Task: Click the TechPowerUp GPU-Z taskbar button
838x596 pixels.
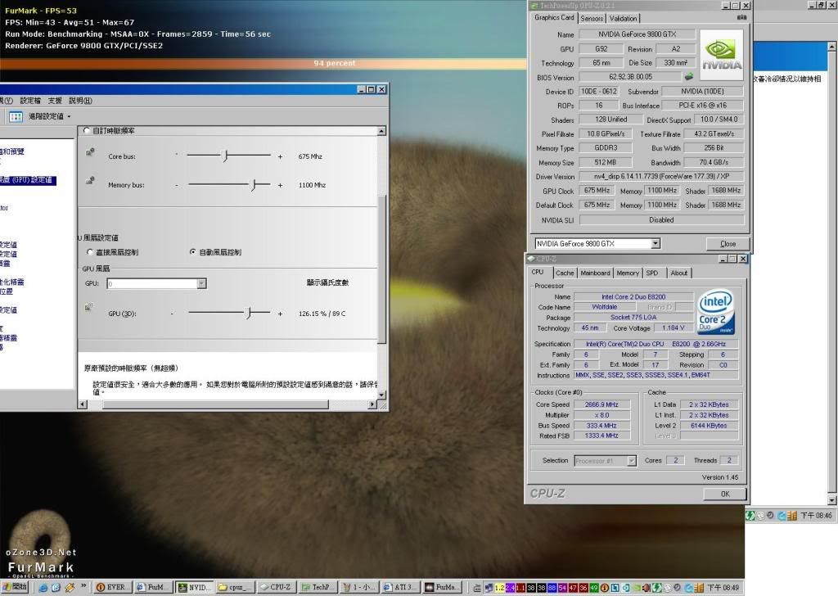Action: tap(316, 587)
